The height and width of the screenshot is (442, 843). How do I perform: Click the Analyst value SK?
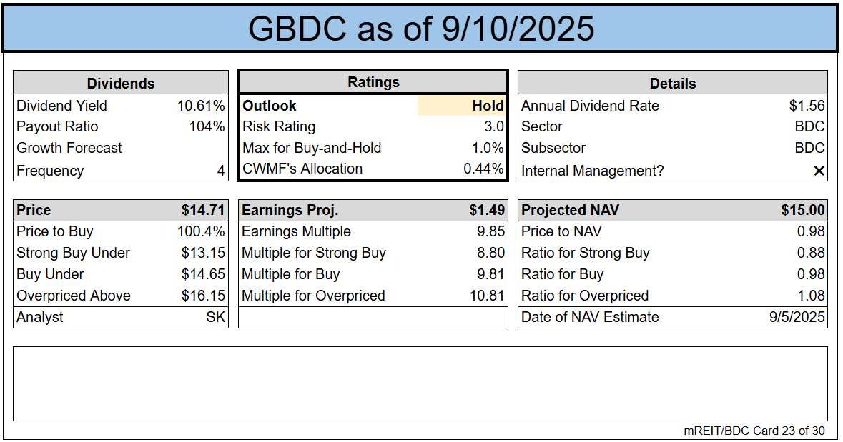click(x=216, y=318)
